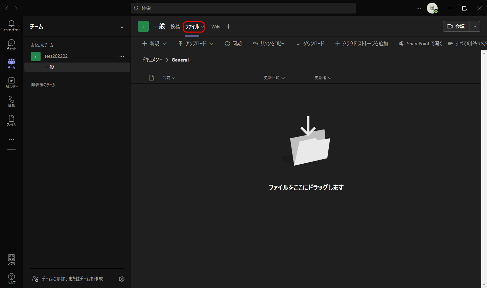The image size is (487, 288).
Task: Go forward with the forward arrow
Action: pos(16,8)
